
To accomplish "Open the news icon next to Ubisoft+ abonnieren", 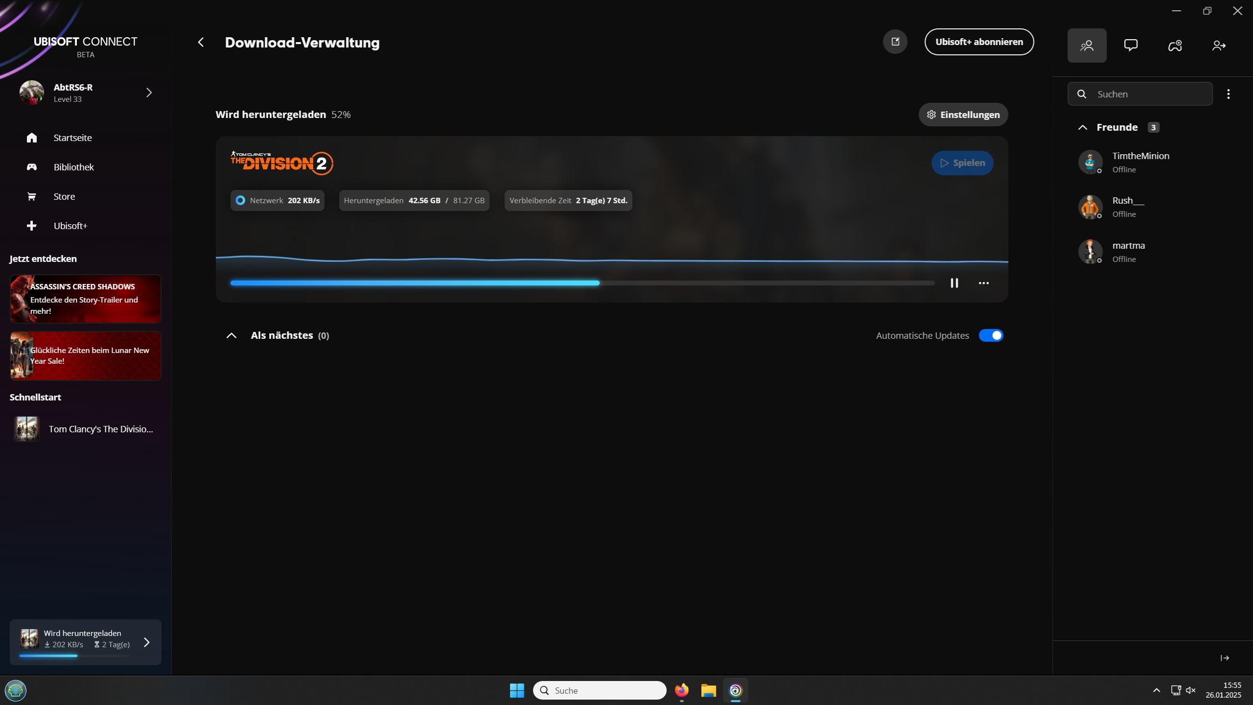I will pyautogui.click(x=895, y=42).
